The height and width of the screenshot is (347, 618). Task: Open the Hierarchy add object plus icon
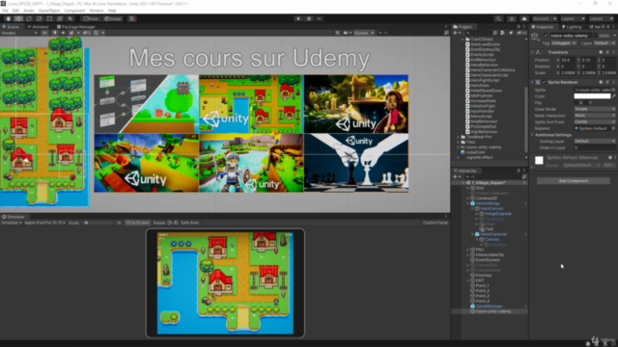coord(456,177)
